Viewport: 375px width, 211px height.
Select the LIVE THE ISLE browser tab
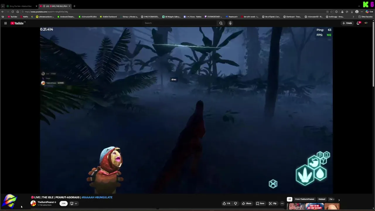pyautogui.click(x=54, y=6)
